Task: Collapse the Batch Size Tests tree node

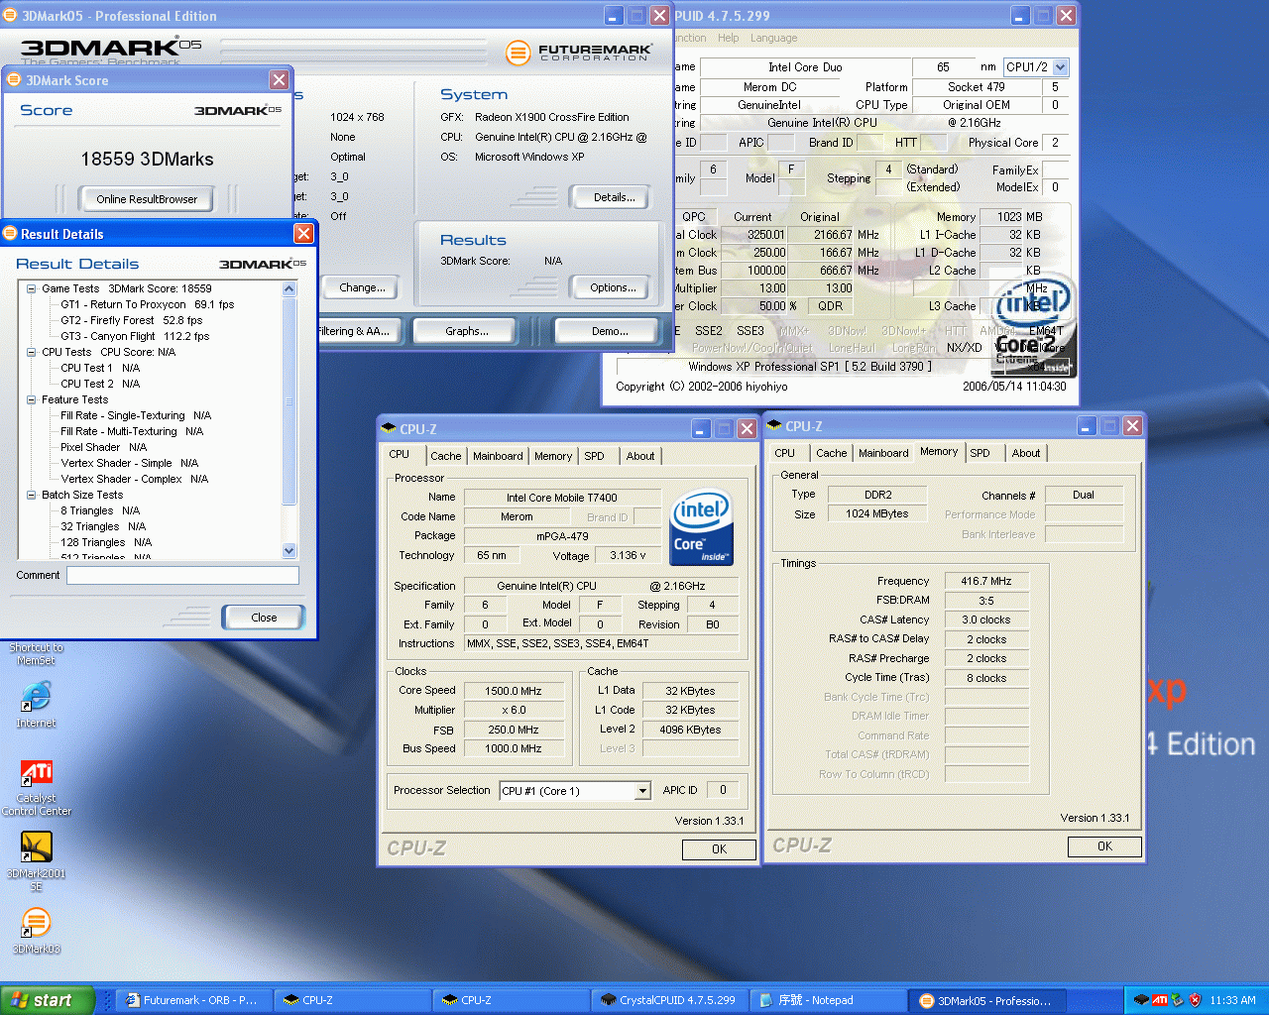Action: tap(32, 495)
